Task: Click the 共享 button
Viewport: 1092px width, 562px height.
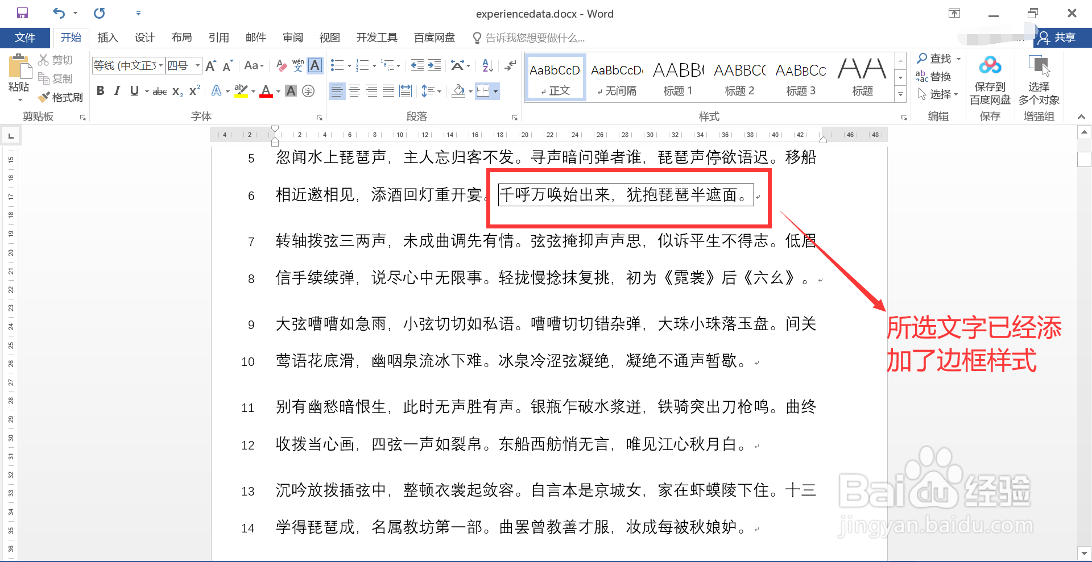Action: tap(1063, 38)
